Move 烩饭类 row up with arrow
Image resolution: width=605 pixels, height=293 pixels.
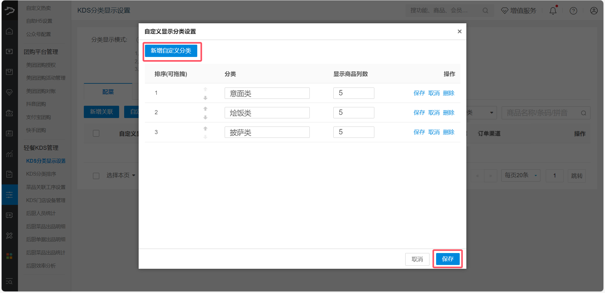(x=205, y=109)
